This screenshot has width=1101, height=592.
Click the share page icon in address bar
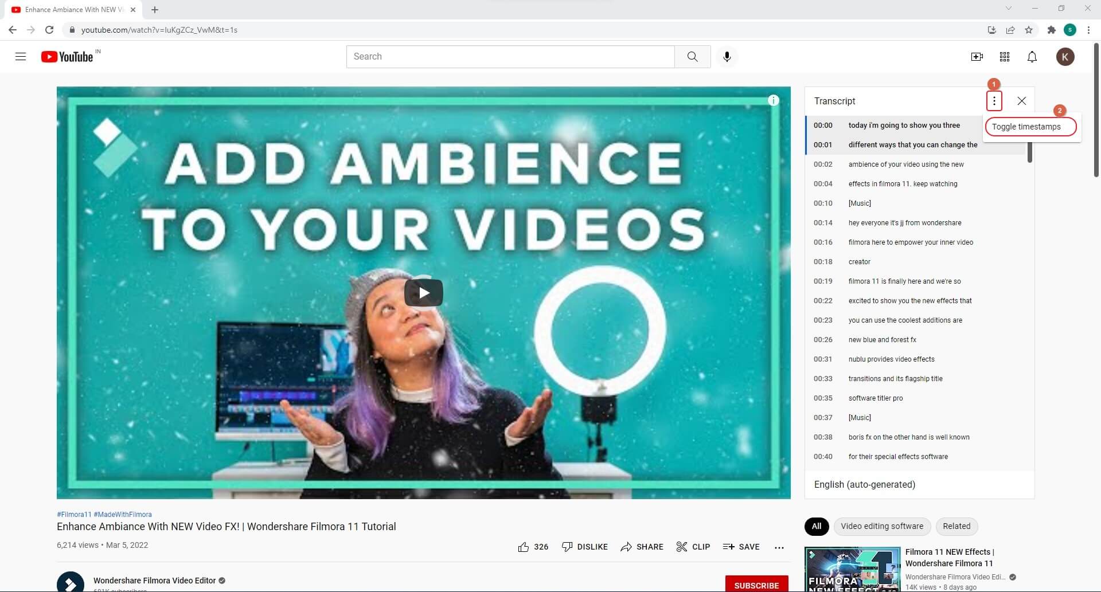(1010, 30)
